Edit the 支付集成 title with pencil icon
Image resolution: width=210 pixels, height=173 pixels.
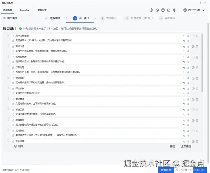[13, 131]
